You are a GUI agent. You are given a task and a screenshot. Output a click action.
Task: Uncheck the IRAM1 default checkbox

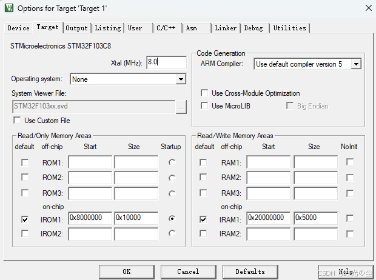203,219
